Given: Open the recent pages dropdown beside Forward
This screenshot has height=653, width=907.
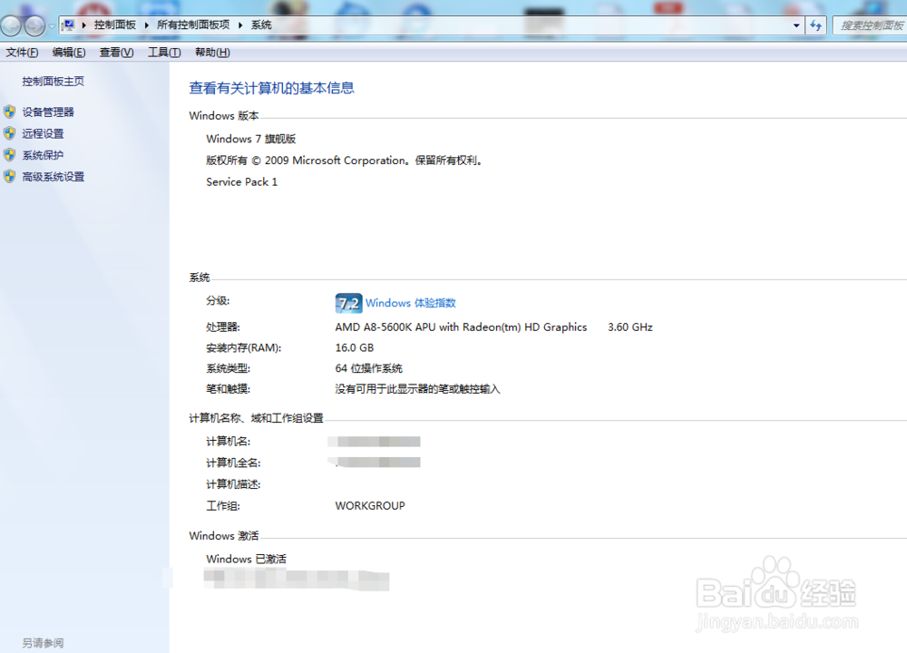Looking at the screenshot, I should pos(52,26).
